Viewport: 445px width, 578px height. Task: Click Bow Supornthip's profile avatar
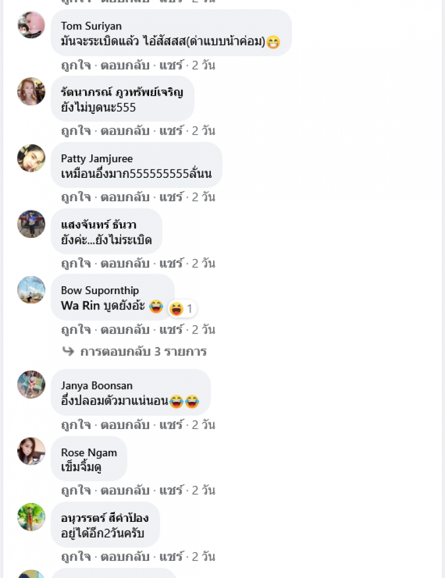click(31, 290)
